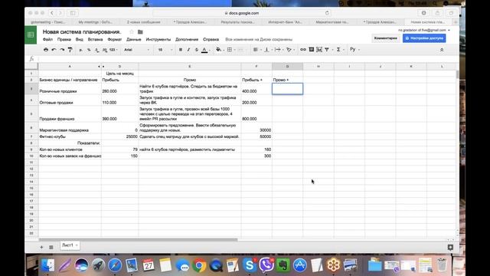Image resolution: width=490 pixels, height=276 pixels.
Task: Click the horizontal scrollbar of the sheet
Action: pos(138,240)
